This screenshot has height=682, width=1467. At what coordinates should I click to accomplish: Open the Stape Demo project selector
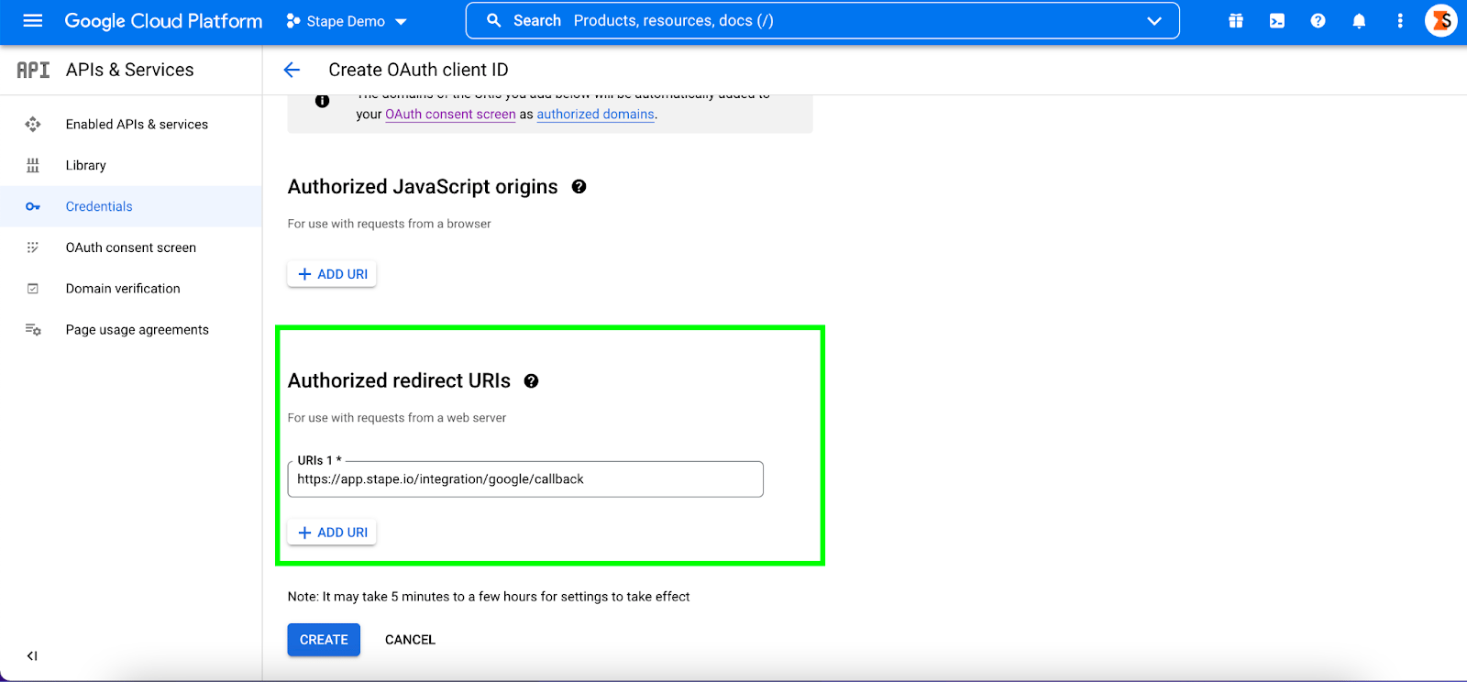pos(346,21)
